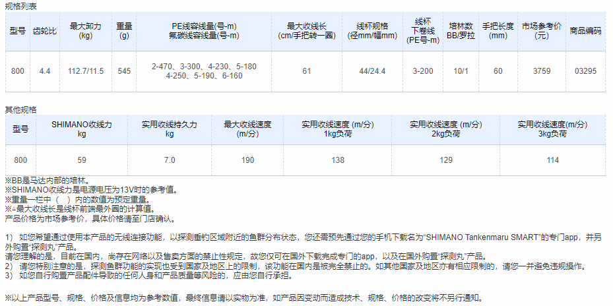The height and width of the screenshot is (306, 613).
Task: Click the 3kg负荷 speed column header
Action: point(553,129)
